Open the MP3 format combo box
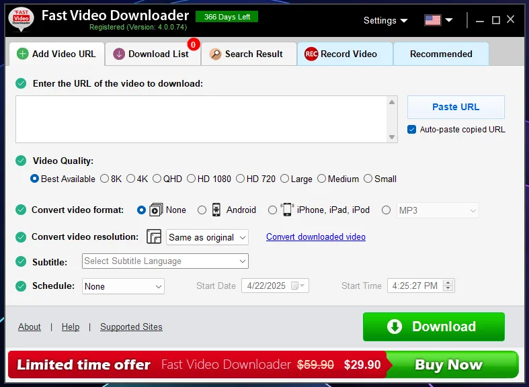Viewport: 529px width, 387px height. [438, 210]
